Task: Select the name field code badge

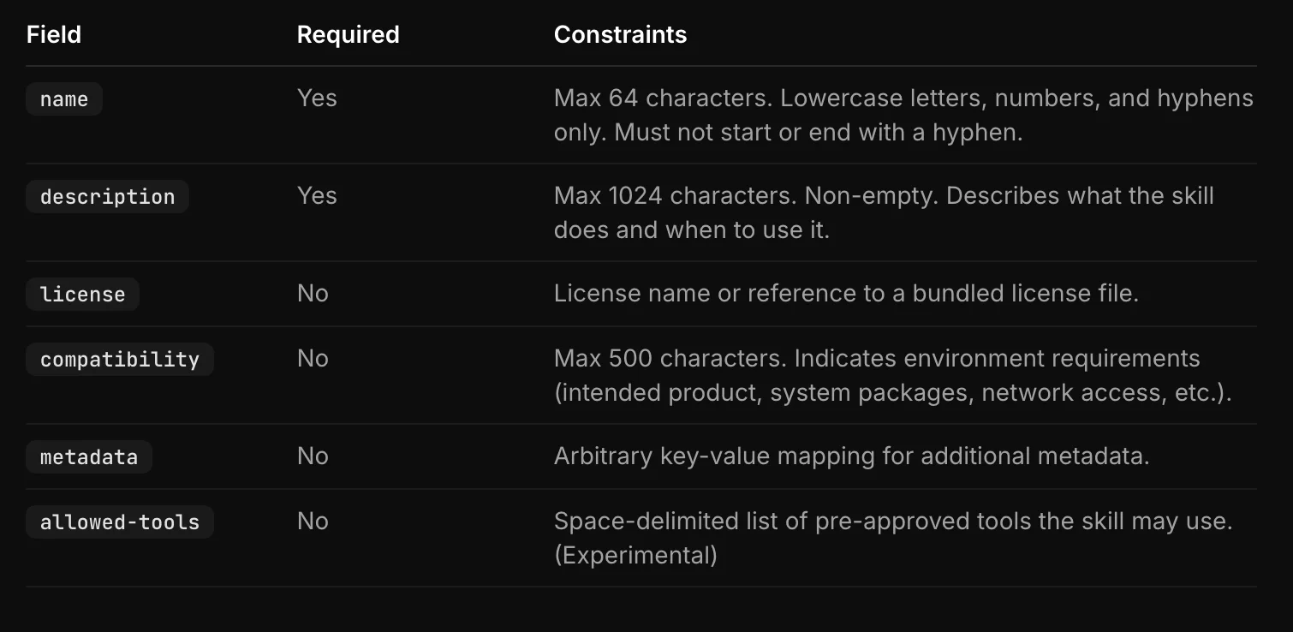Action: [64, 99]
